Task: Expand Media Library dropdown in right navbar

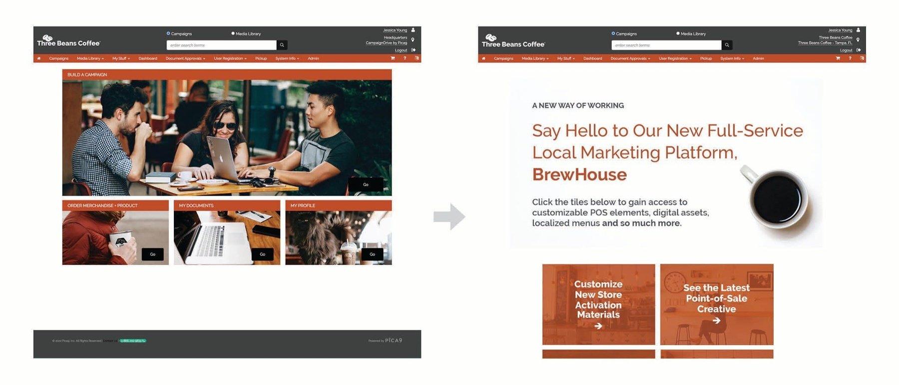Action: [535, 58]
